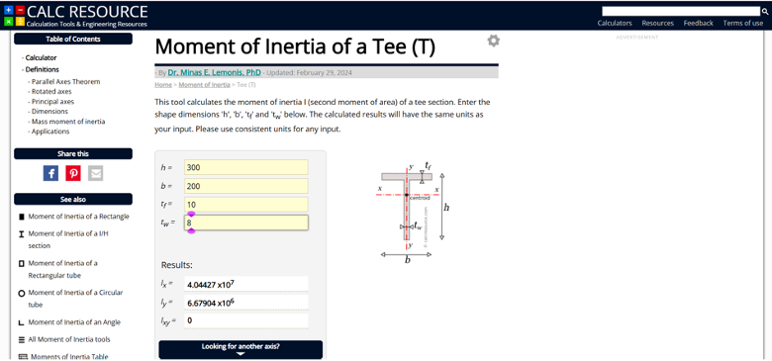This screenshot has width=772, height=361.
Task: Open the Dr. Minas E. Lemonis author link
Action: click(214, 73)
